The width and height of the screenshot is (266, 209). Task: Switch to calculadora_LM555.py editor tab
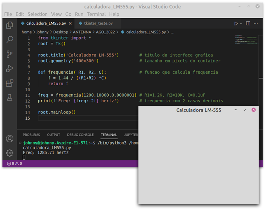(46, 23)
